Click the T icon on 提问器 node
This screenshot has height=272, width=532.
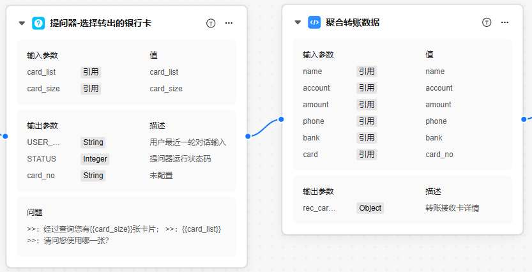(211, 23)
